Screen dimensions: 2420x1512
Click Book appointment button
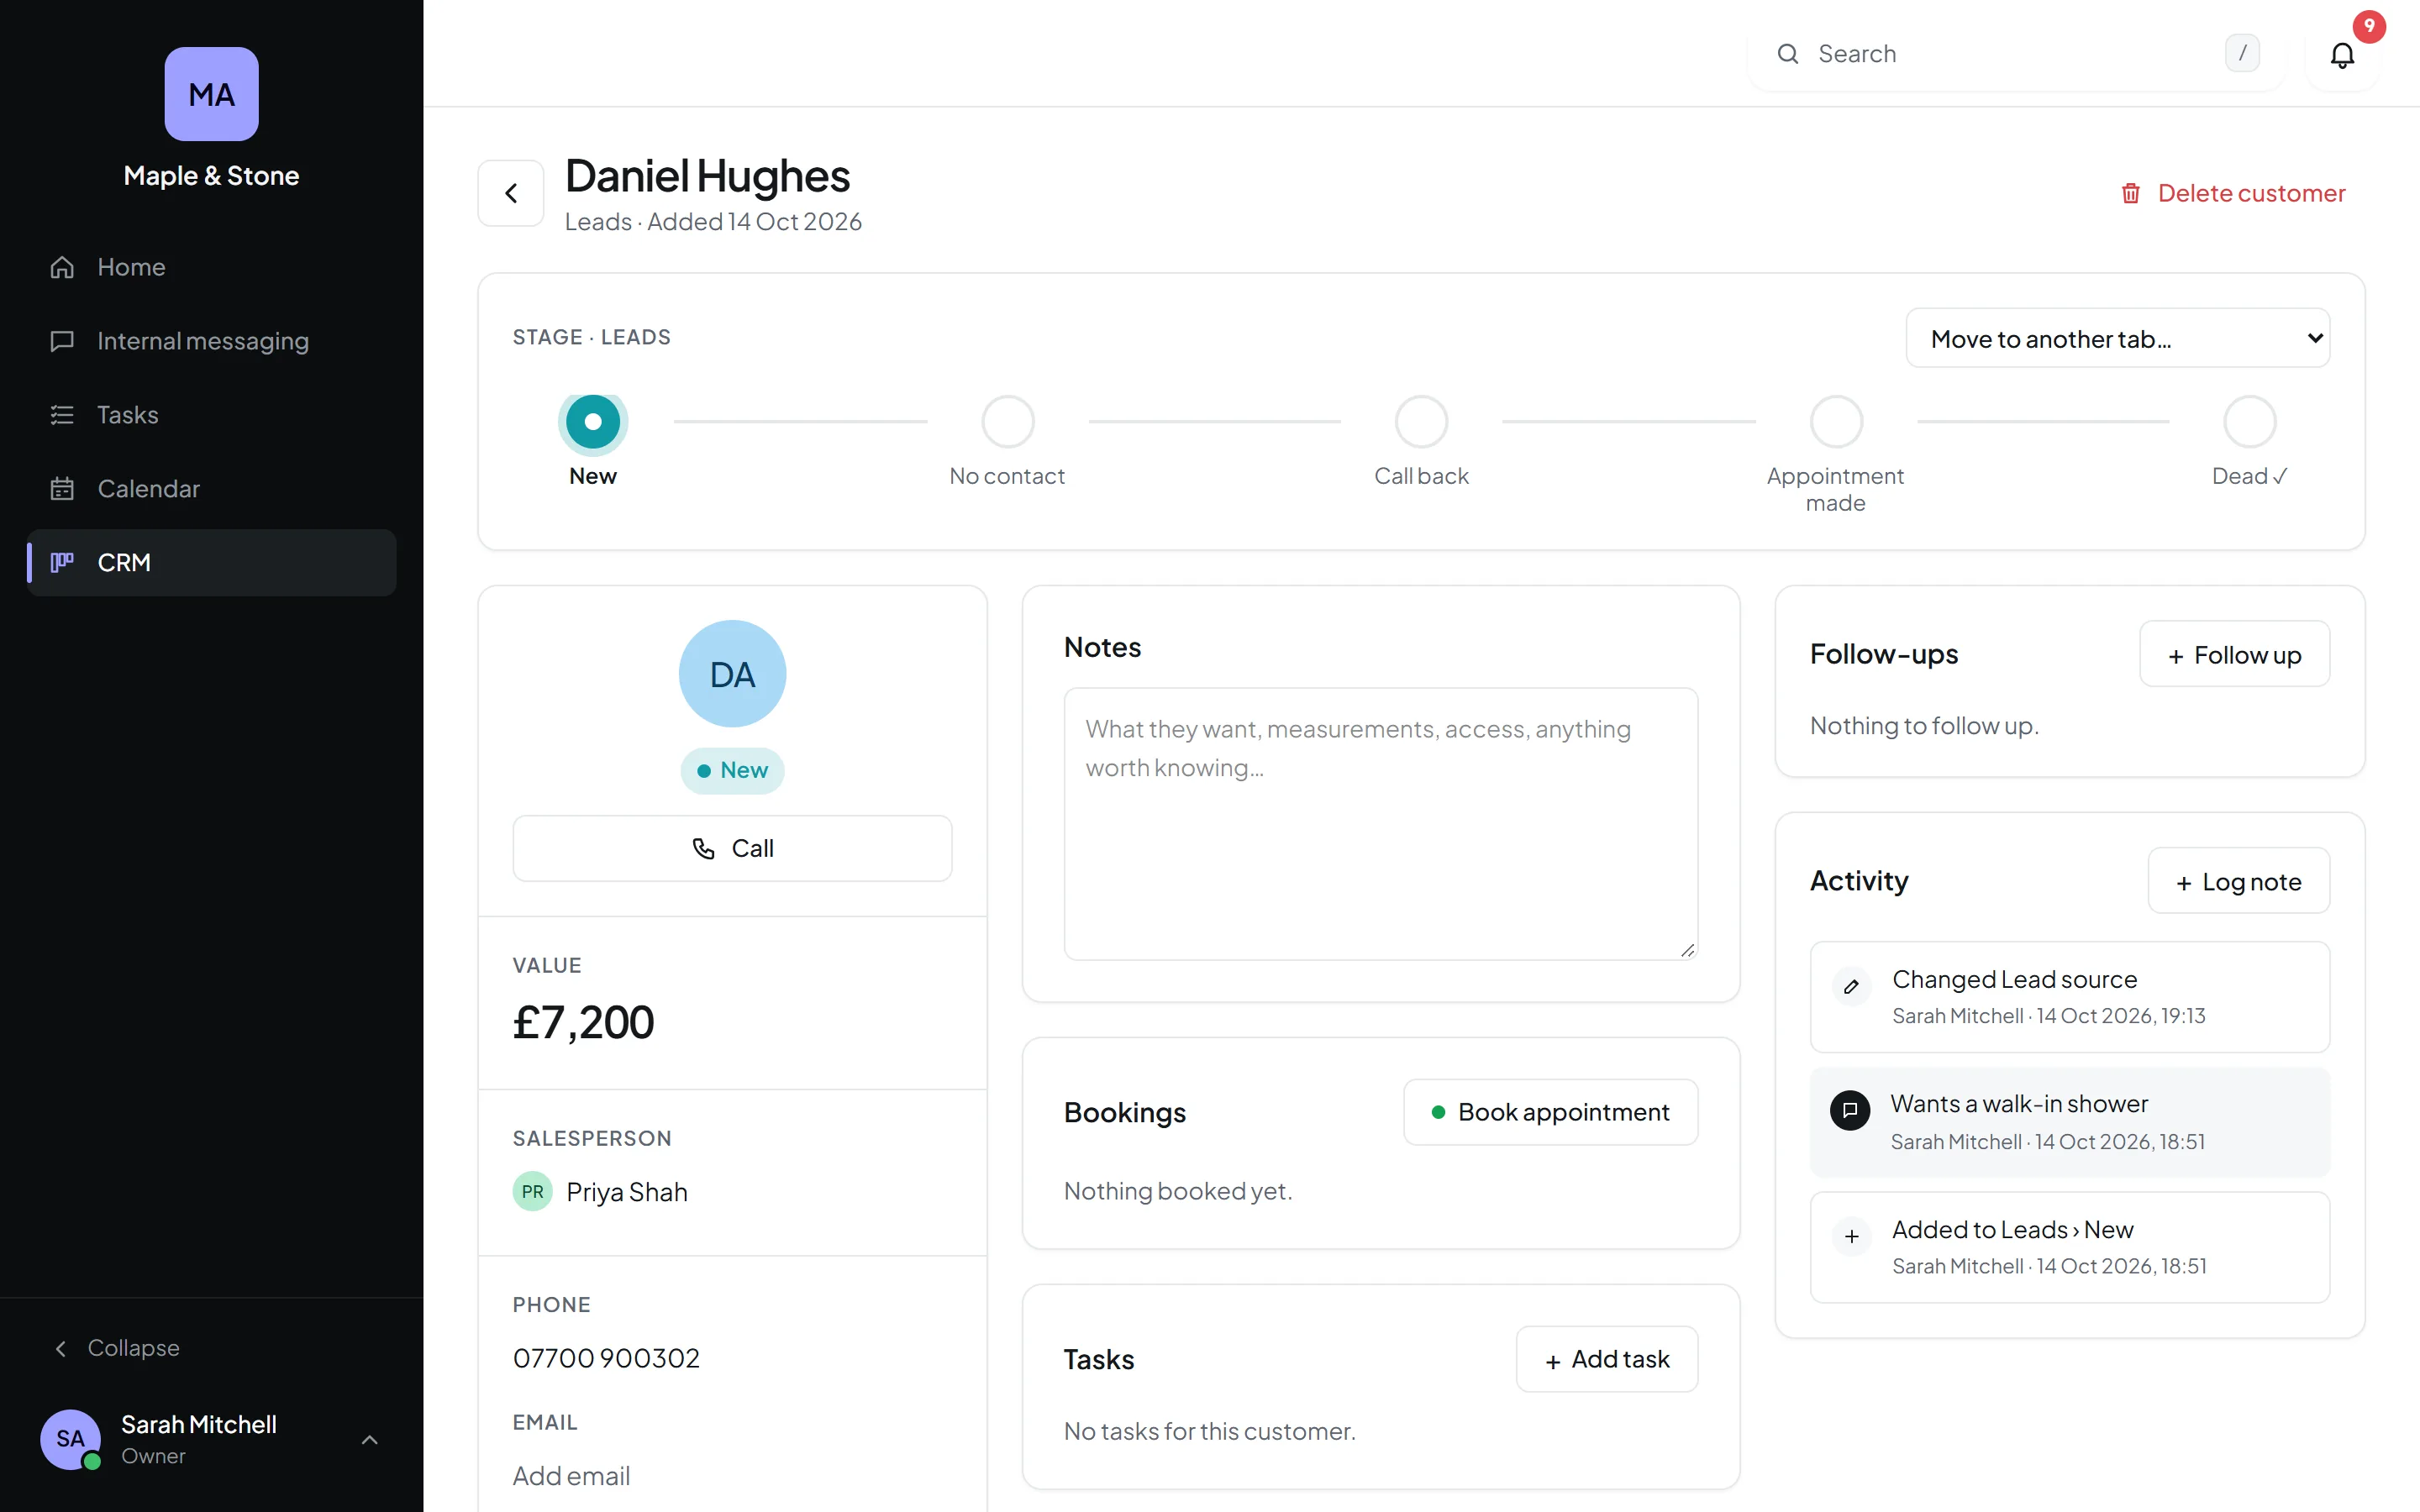pyautogui.click(x=1550, y=1112)
